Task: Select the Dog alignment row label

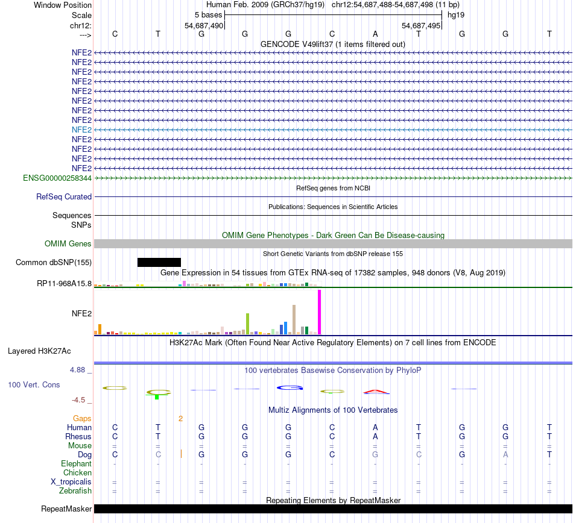Action: (x=84, y=454)
